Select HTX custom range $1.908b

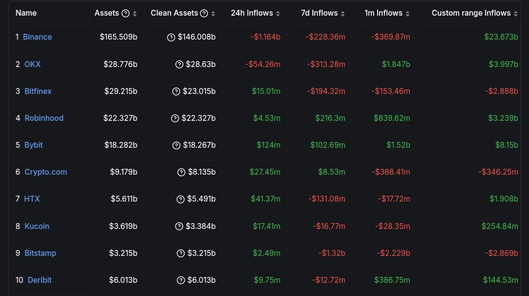coord(504,199)
